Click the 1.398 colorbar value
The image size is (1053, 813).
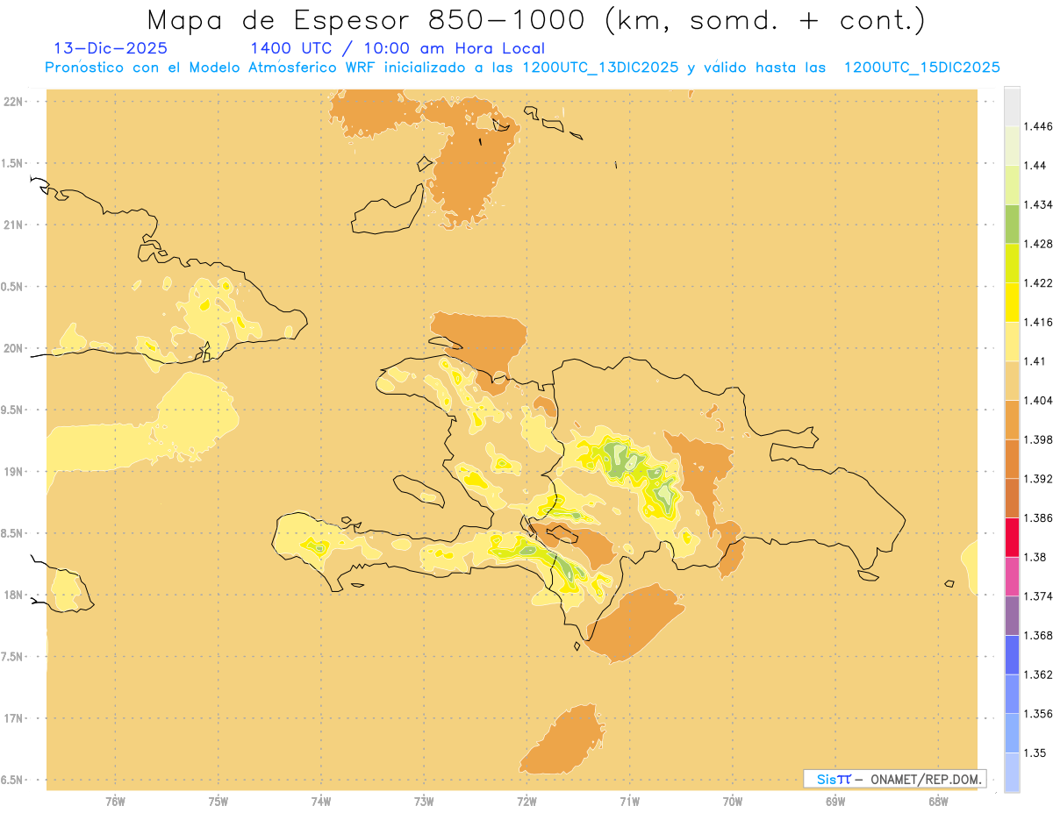[x=1038, y=439]
